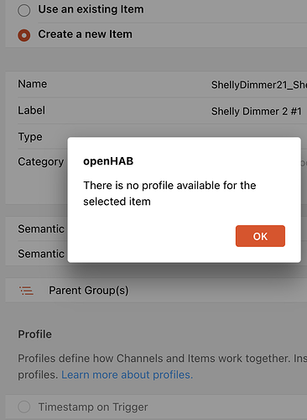Open the Learn more about profiles link

[127, 375]
